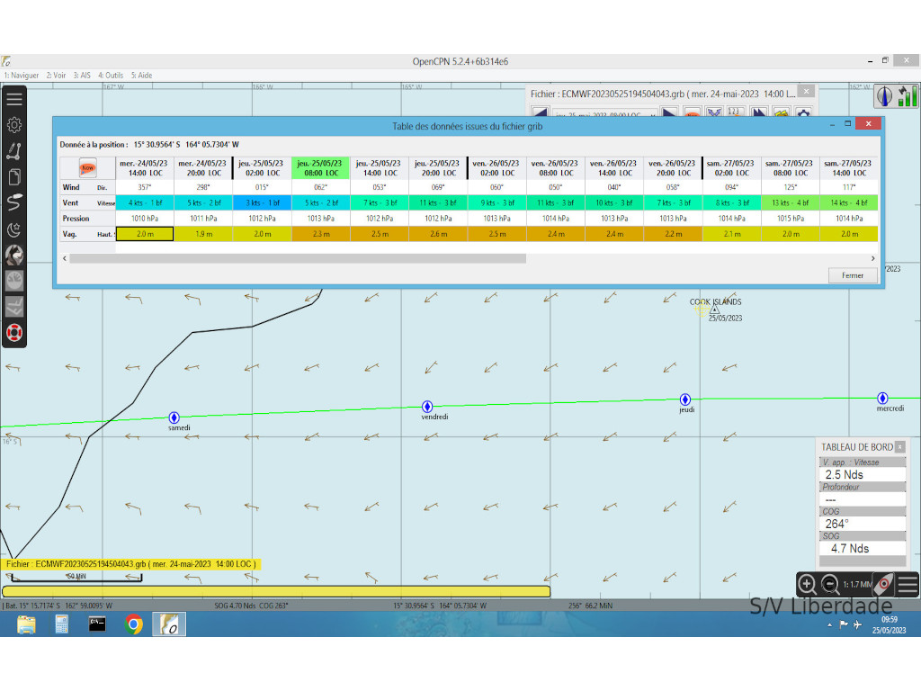Click the GRIB table horizontal scrollbar
921x691 pixels.
coord(297,258)
